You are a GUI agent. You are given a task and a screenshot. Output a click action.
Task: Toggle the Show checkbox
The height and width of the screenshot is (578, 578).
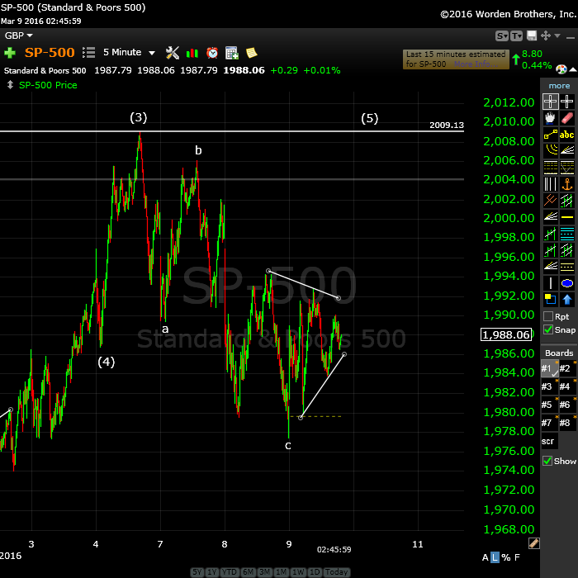pyautogui.click(x=547, y=461)
